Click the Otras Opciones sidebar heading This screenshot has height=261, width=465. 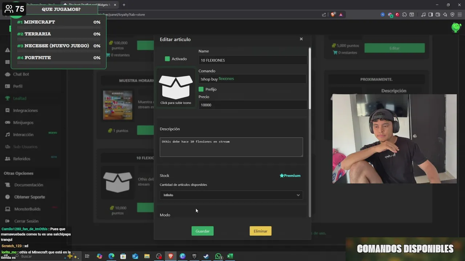point(19,173)
